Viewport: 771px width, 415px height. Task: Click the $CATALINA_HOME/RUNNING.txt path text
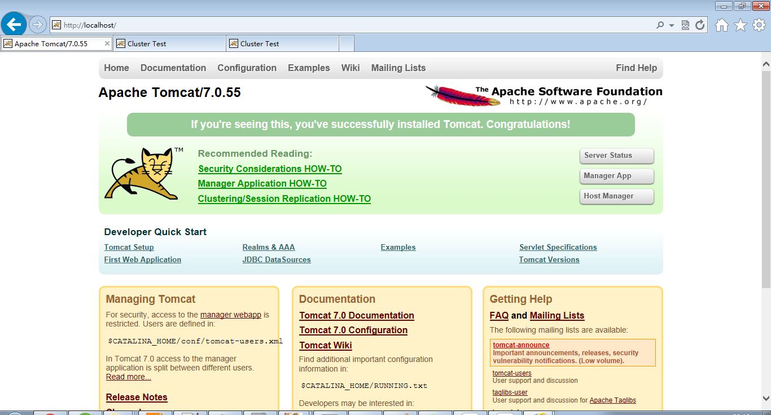(364, 386)
